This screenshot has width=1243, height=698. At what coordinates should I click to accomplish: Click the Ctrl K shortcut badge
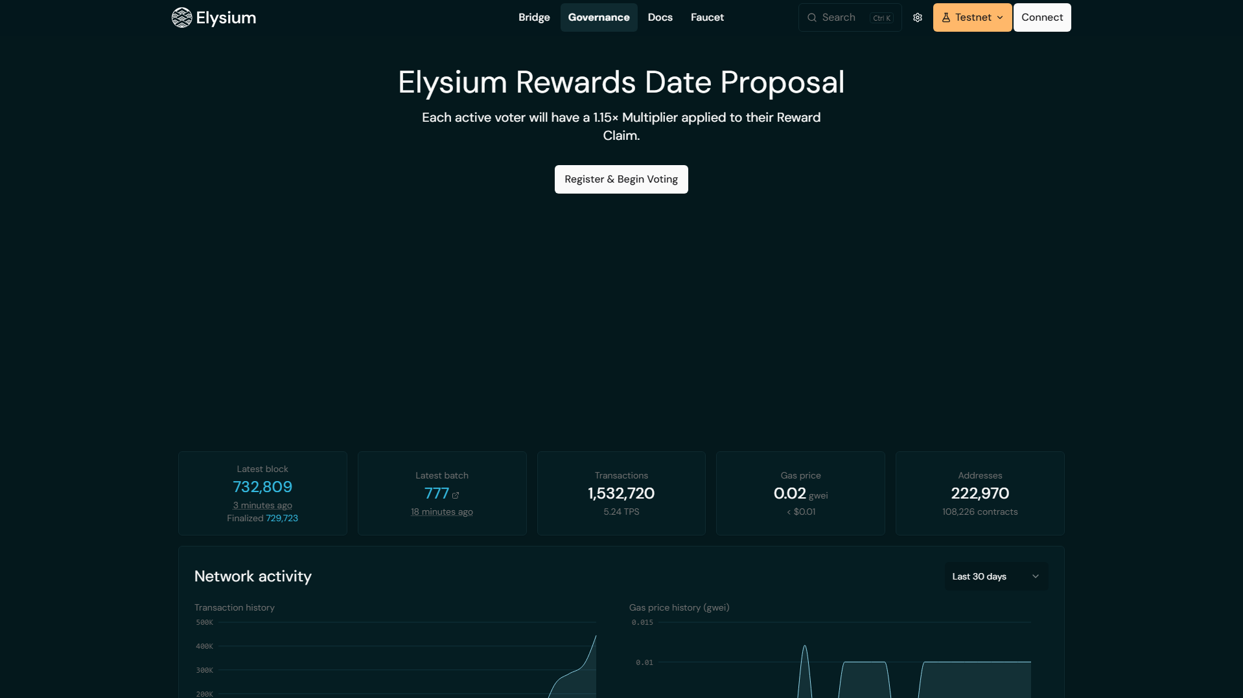881,18
